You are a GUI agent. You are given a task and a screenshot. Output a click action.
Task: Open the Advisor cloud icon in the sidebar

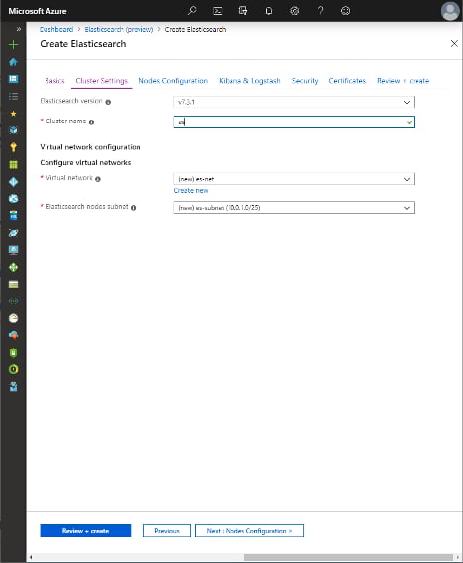pos(13,335)
